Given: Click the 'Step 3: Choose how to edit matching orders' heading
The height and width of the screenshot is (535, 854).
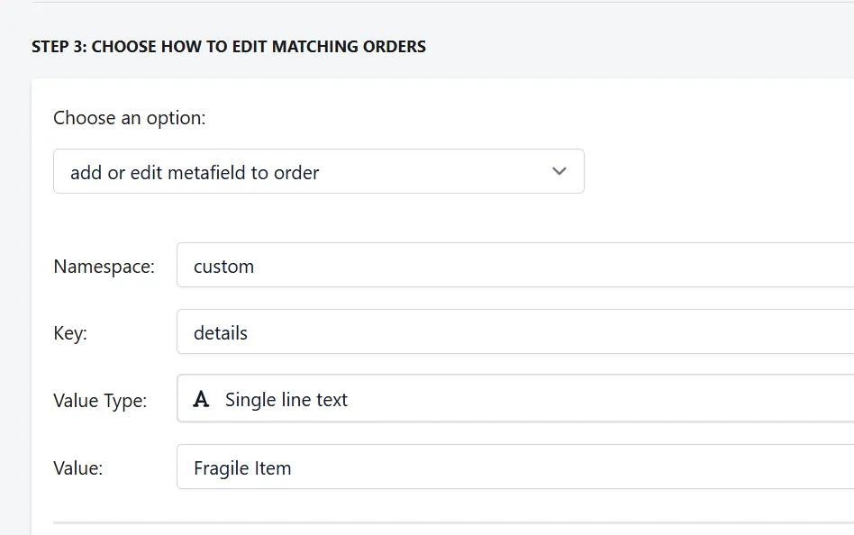Looking at the screenshot, I should point(229,46).
